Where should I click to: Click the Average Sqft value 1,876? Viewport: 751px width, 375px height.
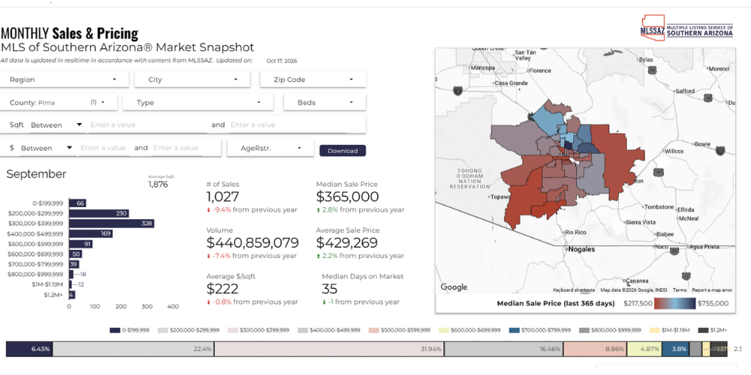click(x=158, y=184)
